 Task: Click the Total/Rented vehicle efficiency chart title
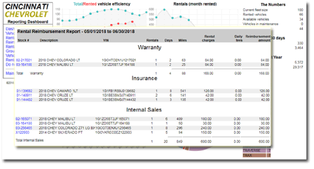coord(102,4)
